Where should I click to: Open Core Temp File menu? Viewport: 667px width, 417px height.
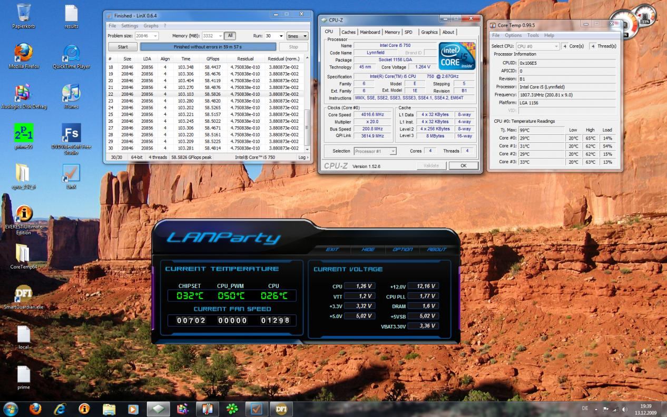pyautogui.click(x=496, y=35)
